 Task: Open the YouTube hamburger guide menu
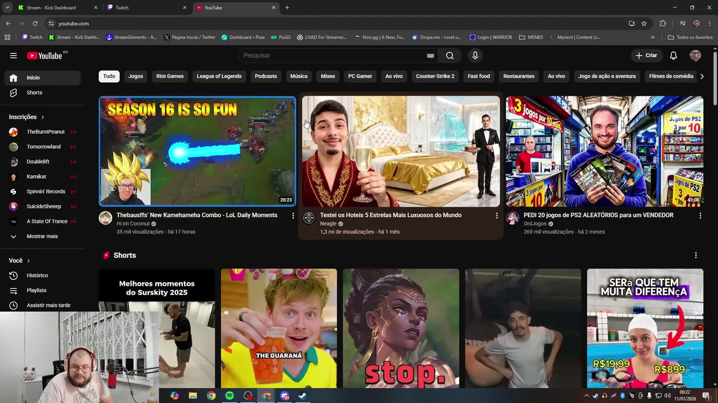point(13,55)
